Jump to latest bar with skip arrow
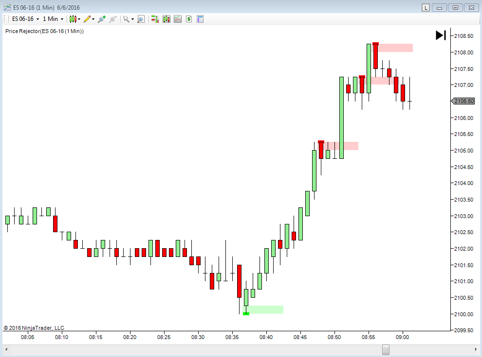The image size is (482, 357). click(441, 35)
